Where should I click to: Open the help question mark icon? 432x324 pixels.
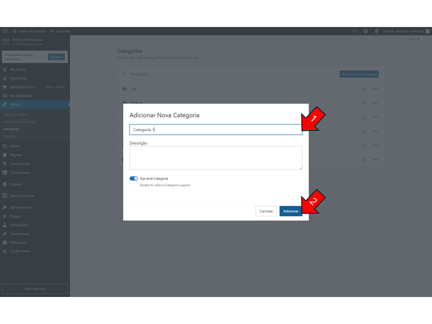coord(365,31)
